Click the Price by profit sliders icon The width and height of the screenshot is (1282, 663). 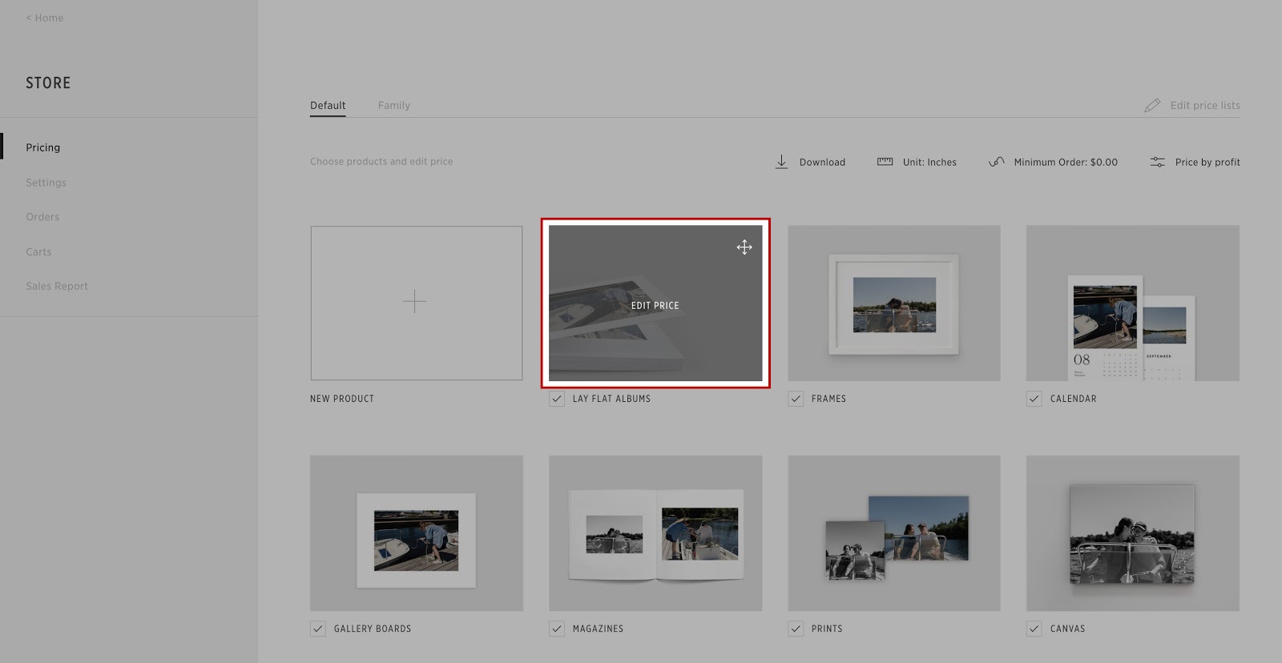tap(1158, 162)
